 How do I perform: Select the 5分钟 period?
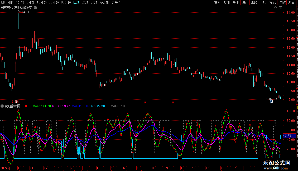coord(30,2)
